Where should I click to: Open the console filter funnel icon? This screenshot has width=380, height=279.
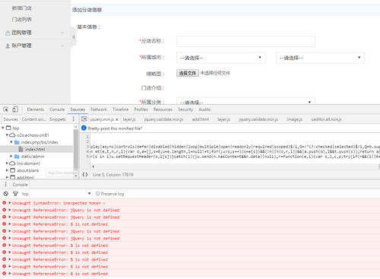[15, 194]
